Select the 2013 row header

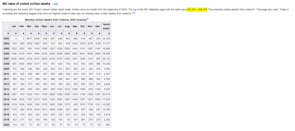point(6,89)
